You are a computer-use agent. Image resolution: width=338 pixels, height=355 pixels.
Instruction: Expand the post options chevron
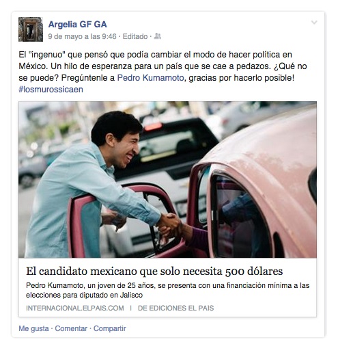click(x=314, y=22)
